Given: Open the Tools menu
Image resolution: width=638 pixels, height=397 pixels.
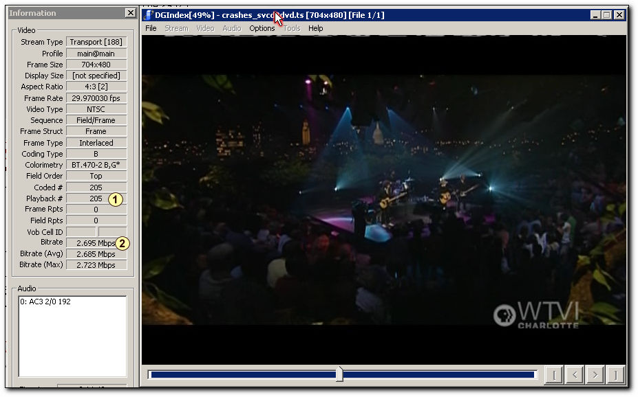Looking at the screenshot, I should pos(292,28).
